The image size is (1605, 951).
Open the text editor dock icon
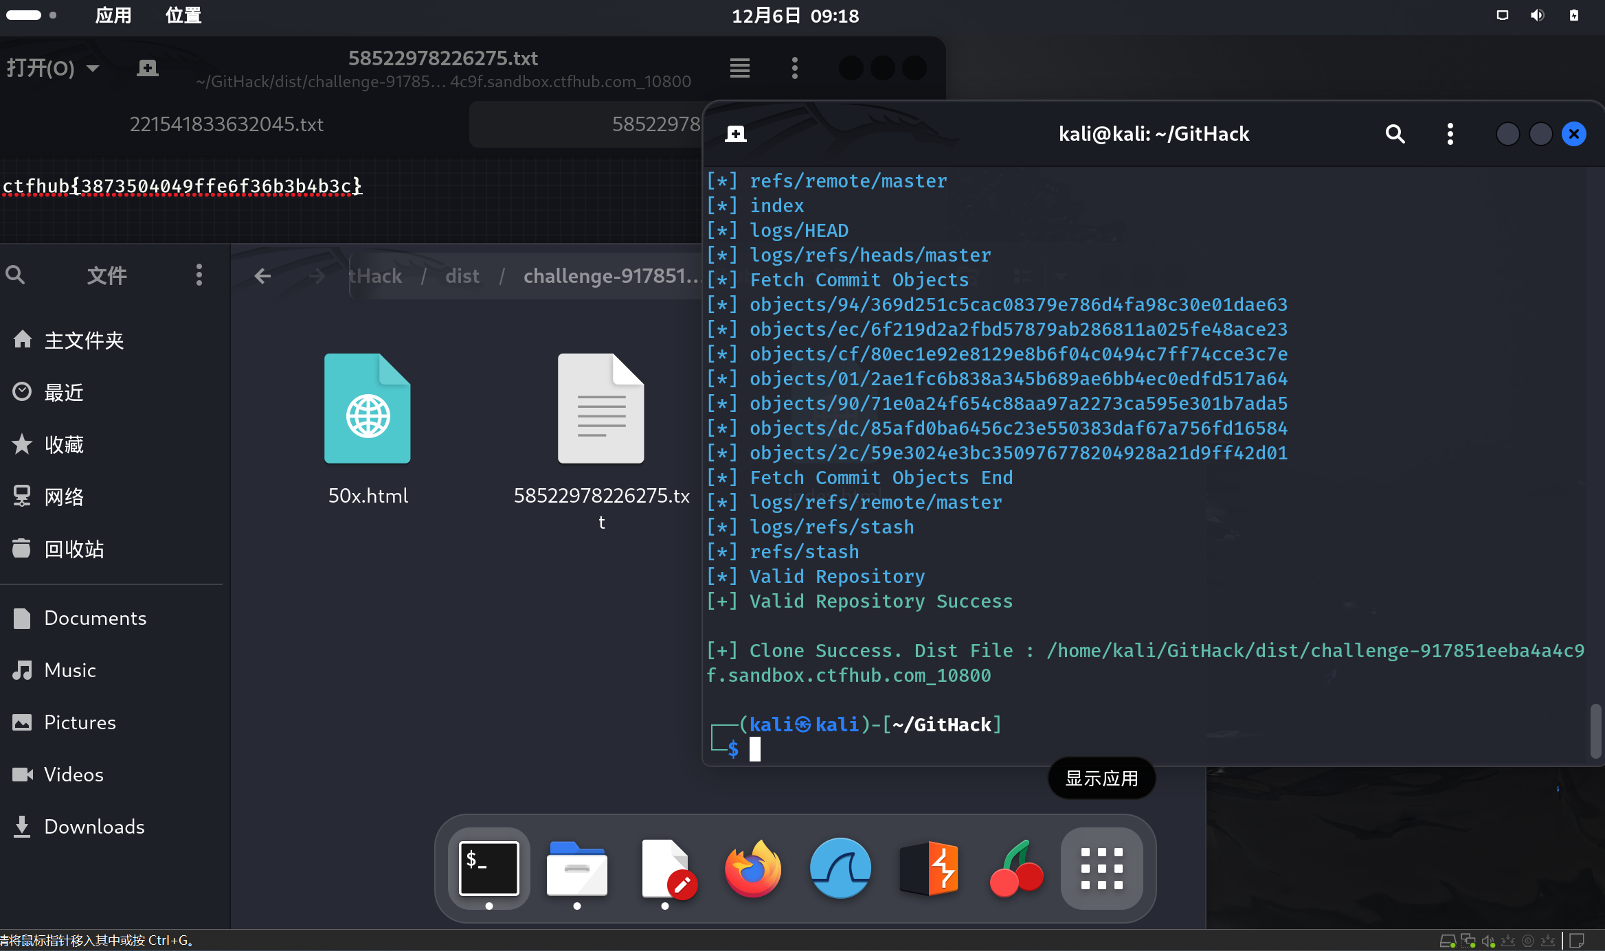(665, 869)
